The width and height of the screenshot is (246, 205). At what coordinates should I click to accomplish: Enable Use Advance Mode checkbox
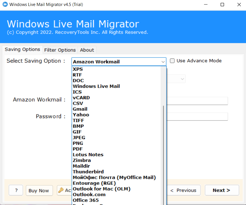tap(172, 61)
